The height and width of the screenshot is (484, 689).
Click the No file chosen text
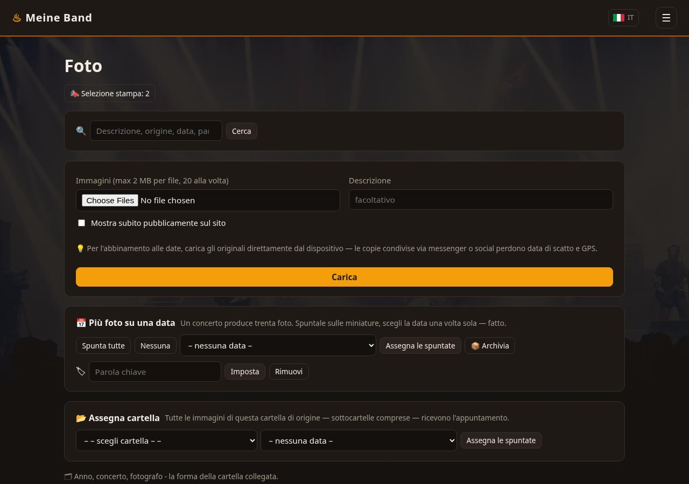167,200
